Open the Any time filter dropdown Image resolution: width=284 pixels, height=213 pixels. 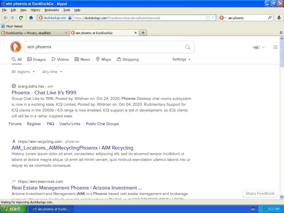[52, 72]
